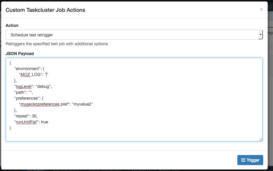Click the empty "path" value
The image size is (273, 171).
[30, 92]
